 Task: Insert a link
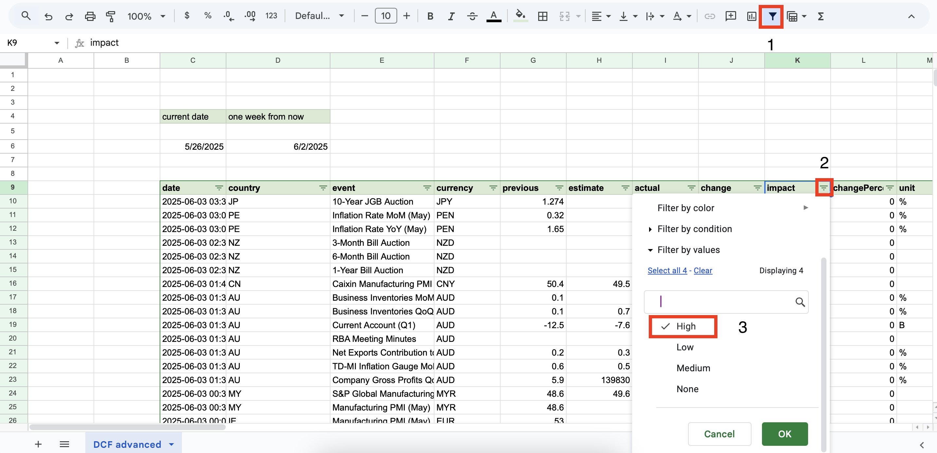[x=710, y=16]
